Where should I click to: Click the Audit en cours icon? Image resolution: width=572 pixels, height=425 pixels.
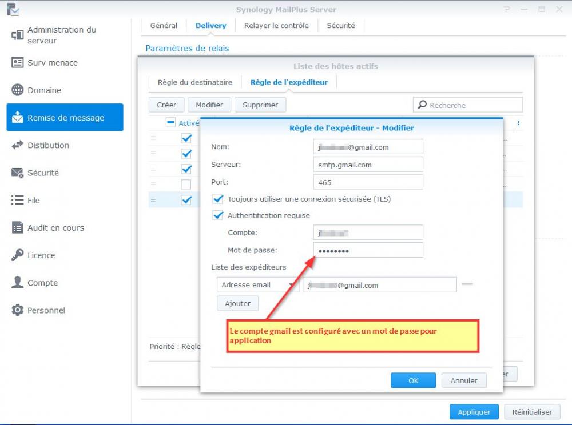point(17,227)
